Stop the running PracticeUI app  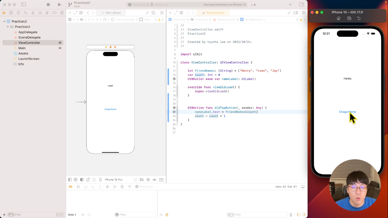(x=48, y=5)
